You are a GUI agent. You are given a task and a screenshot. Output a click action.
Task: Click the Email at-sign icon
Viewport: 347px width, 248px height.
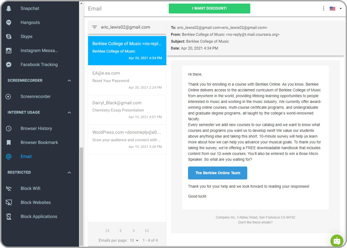click(x=9, y=156)
